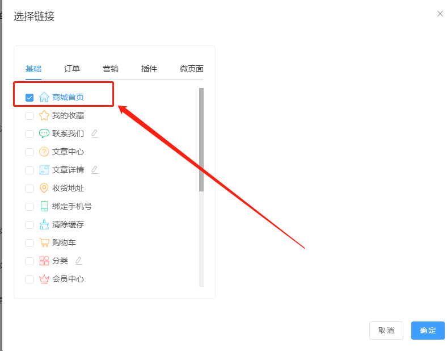Click the 文章详情 label
The image size is (447, 351).
[x=68, y=170]
